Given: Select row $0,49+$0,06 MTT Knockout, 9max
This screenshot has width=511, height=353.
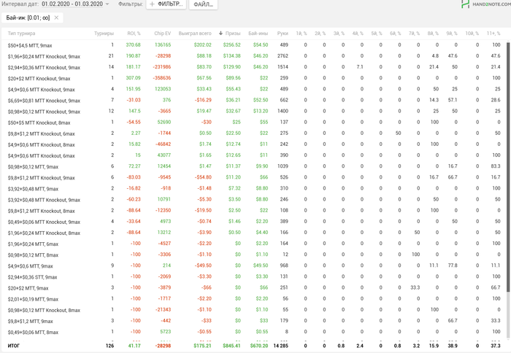Looking at the screenshot, I should [254, 222].
